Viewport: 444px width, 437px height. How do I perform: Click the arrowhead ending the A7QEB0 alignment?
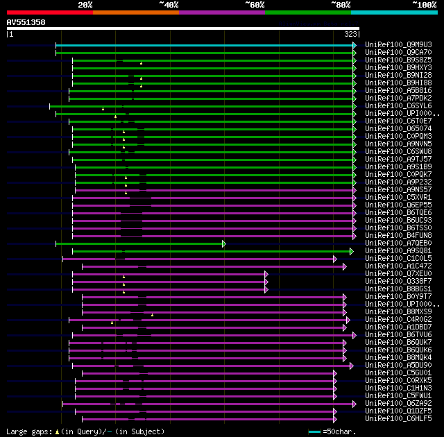pyautogui.click(x=224, y=243)
